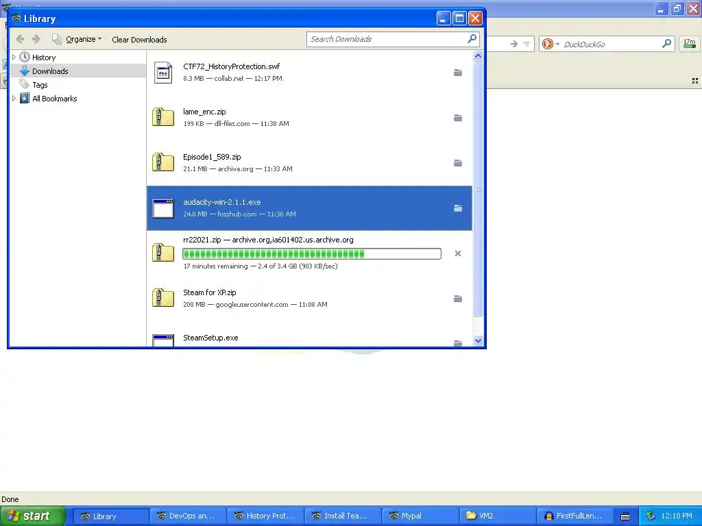This screenshot has height=526, width=702.
Task: Open containing folder for Episode1_589.zip
Action: [457, 163]
